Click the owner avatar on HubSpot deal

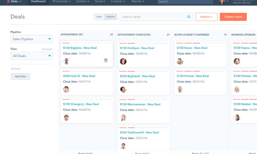[123, 61]
